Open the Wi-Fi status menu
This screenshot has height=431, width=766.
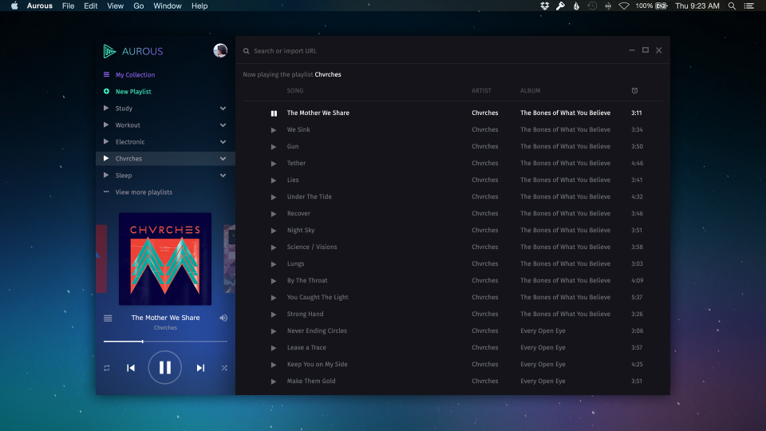624,6
